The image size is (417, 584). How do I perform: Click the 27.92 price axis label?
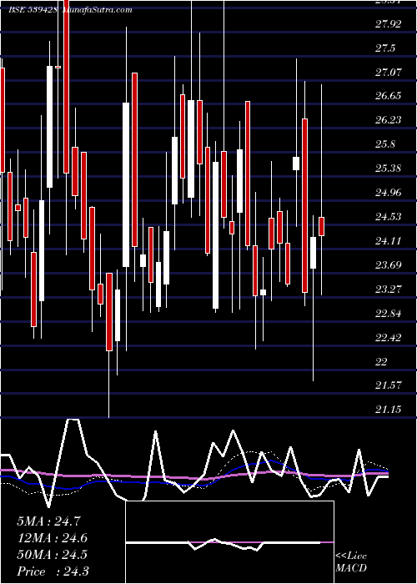pyautogui.click(x=389, y=24)
